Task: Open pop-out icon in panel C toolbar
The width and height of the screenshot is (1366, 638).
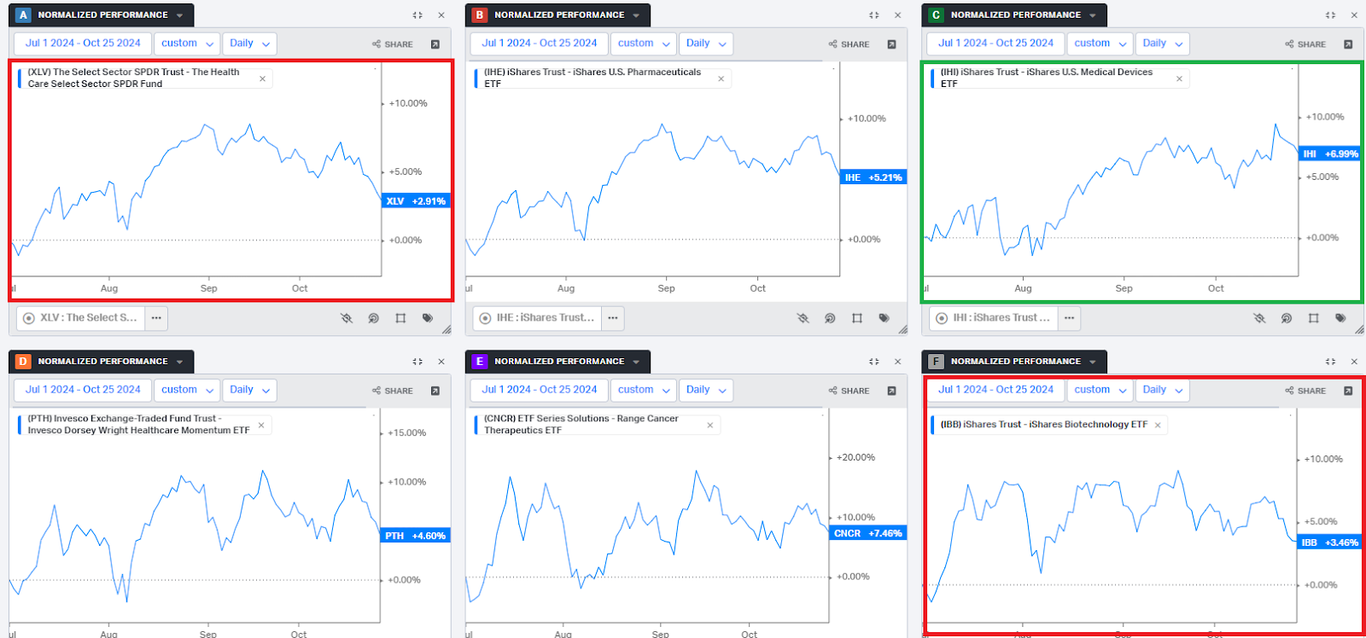Action: pos(1348,44)
